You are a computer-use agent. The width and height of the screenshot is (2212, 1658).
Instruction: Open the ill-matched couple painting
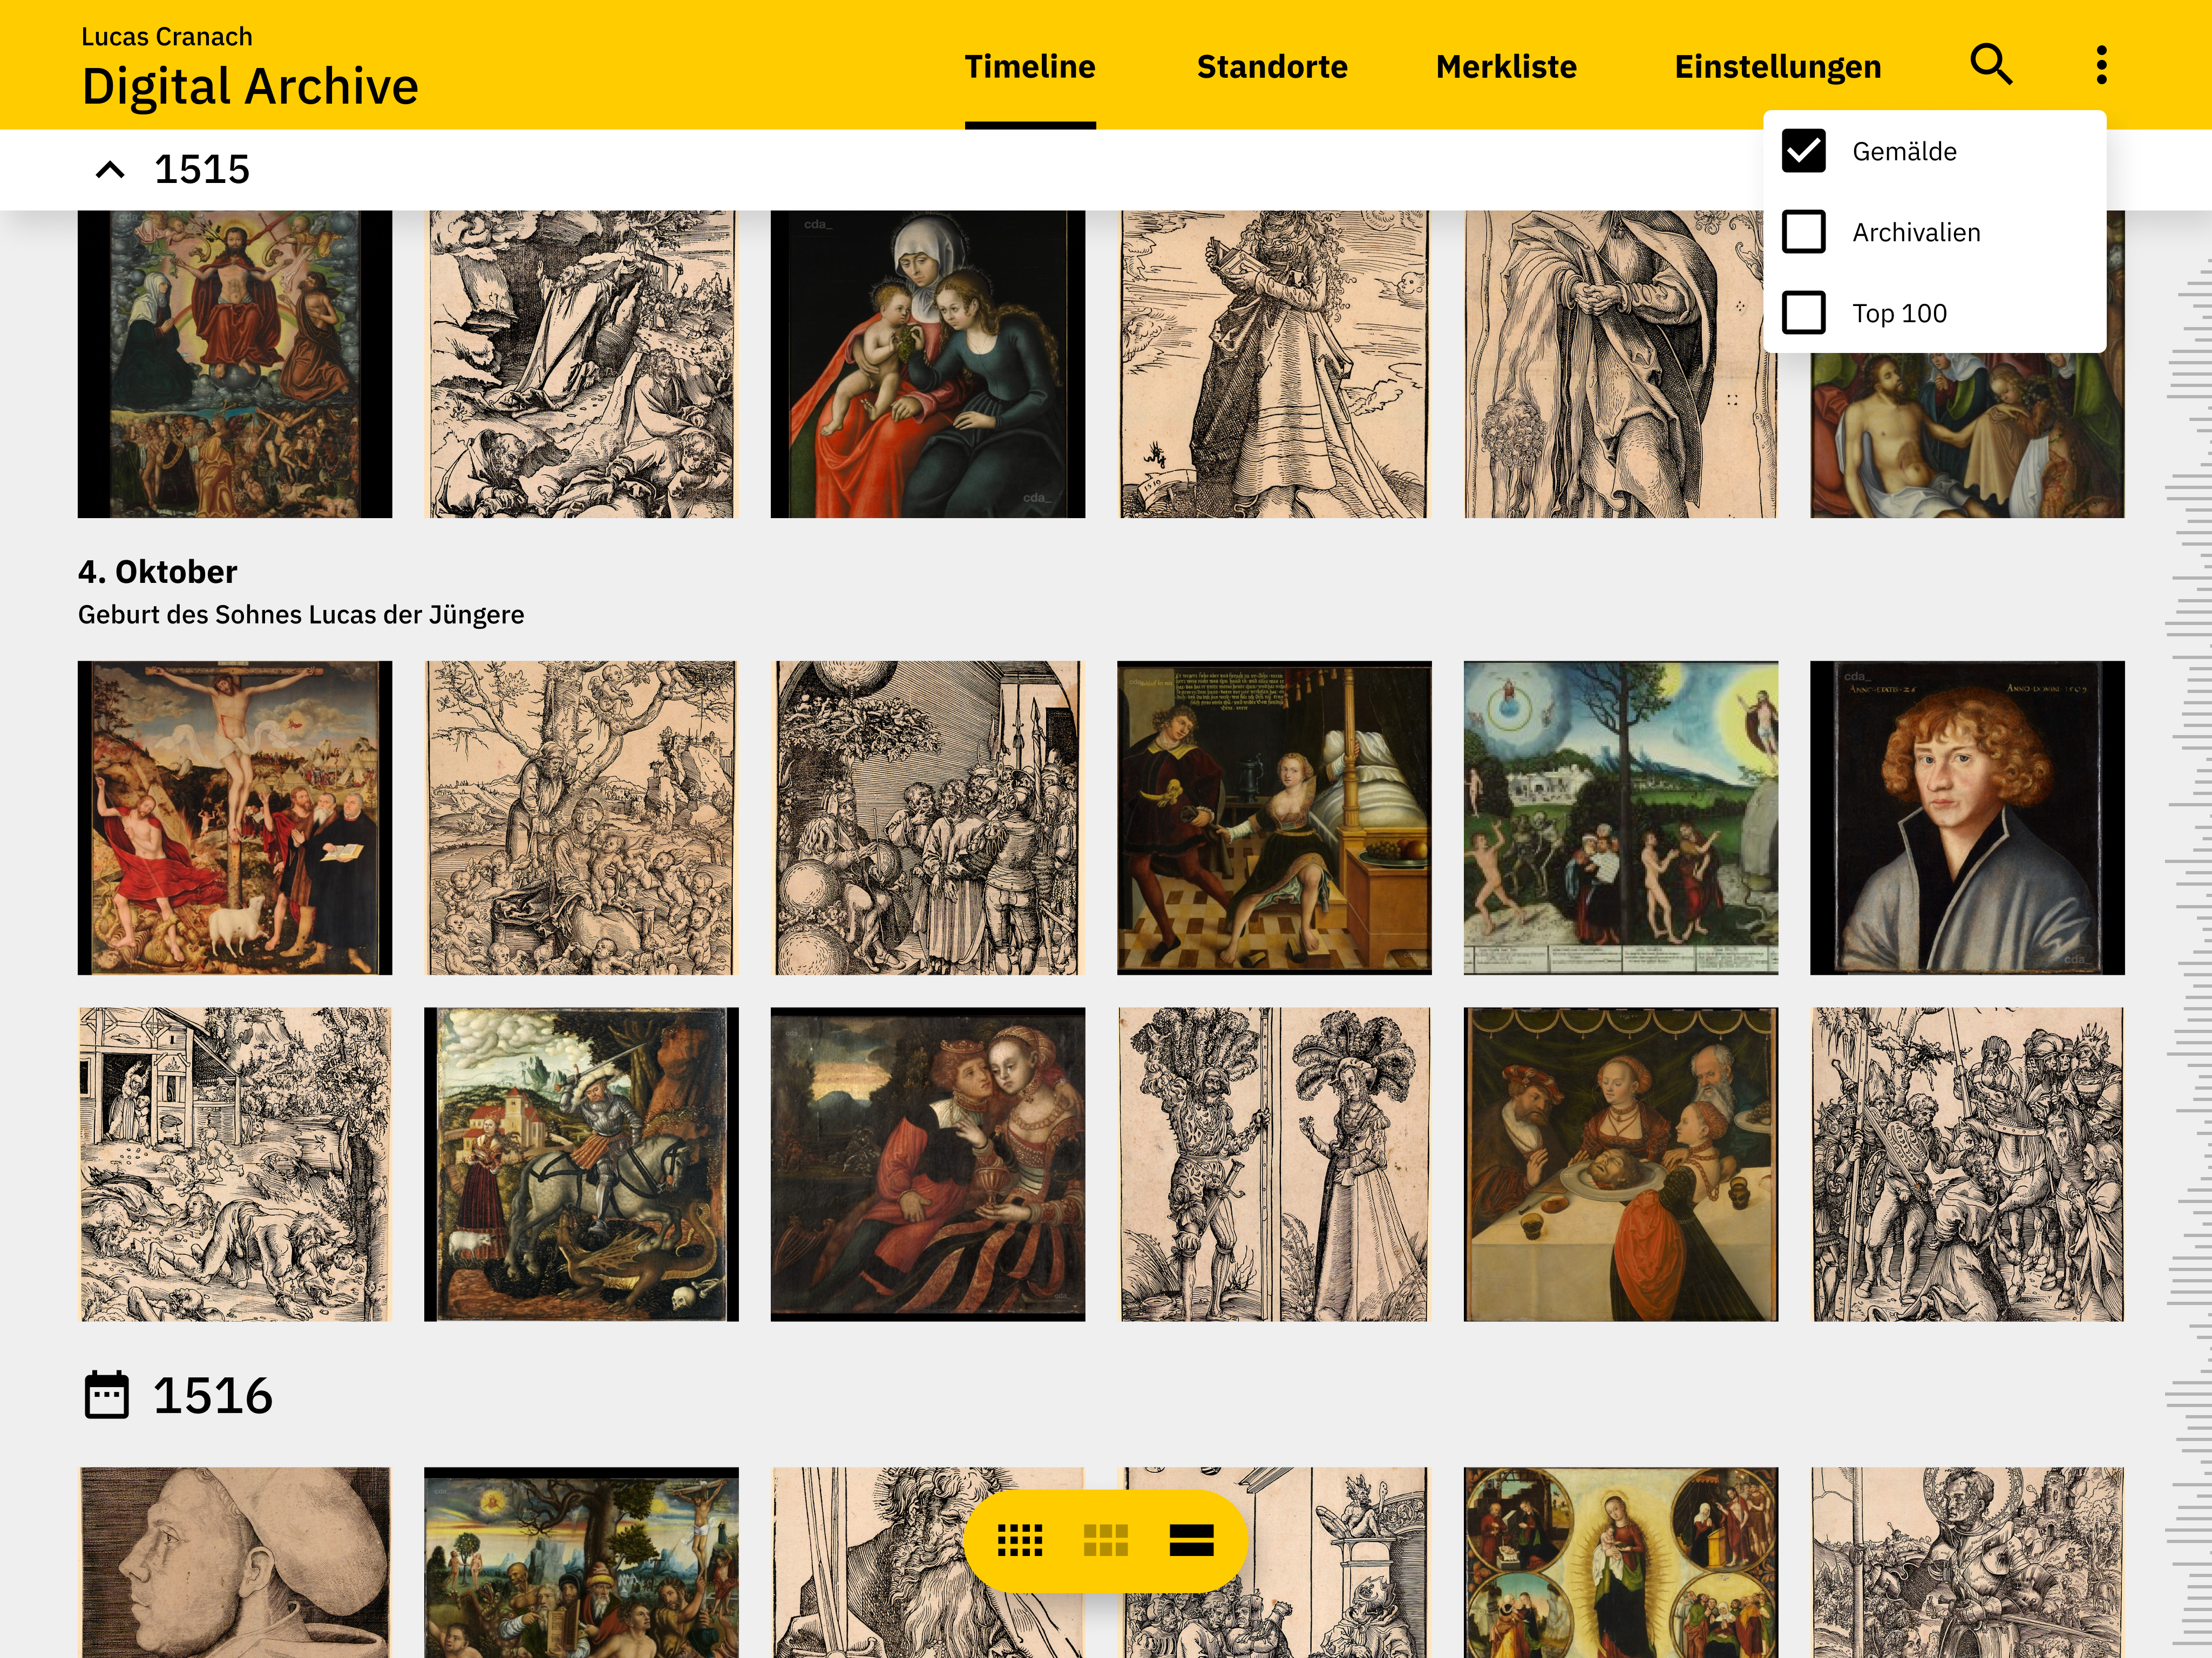[927, 1164]
